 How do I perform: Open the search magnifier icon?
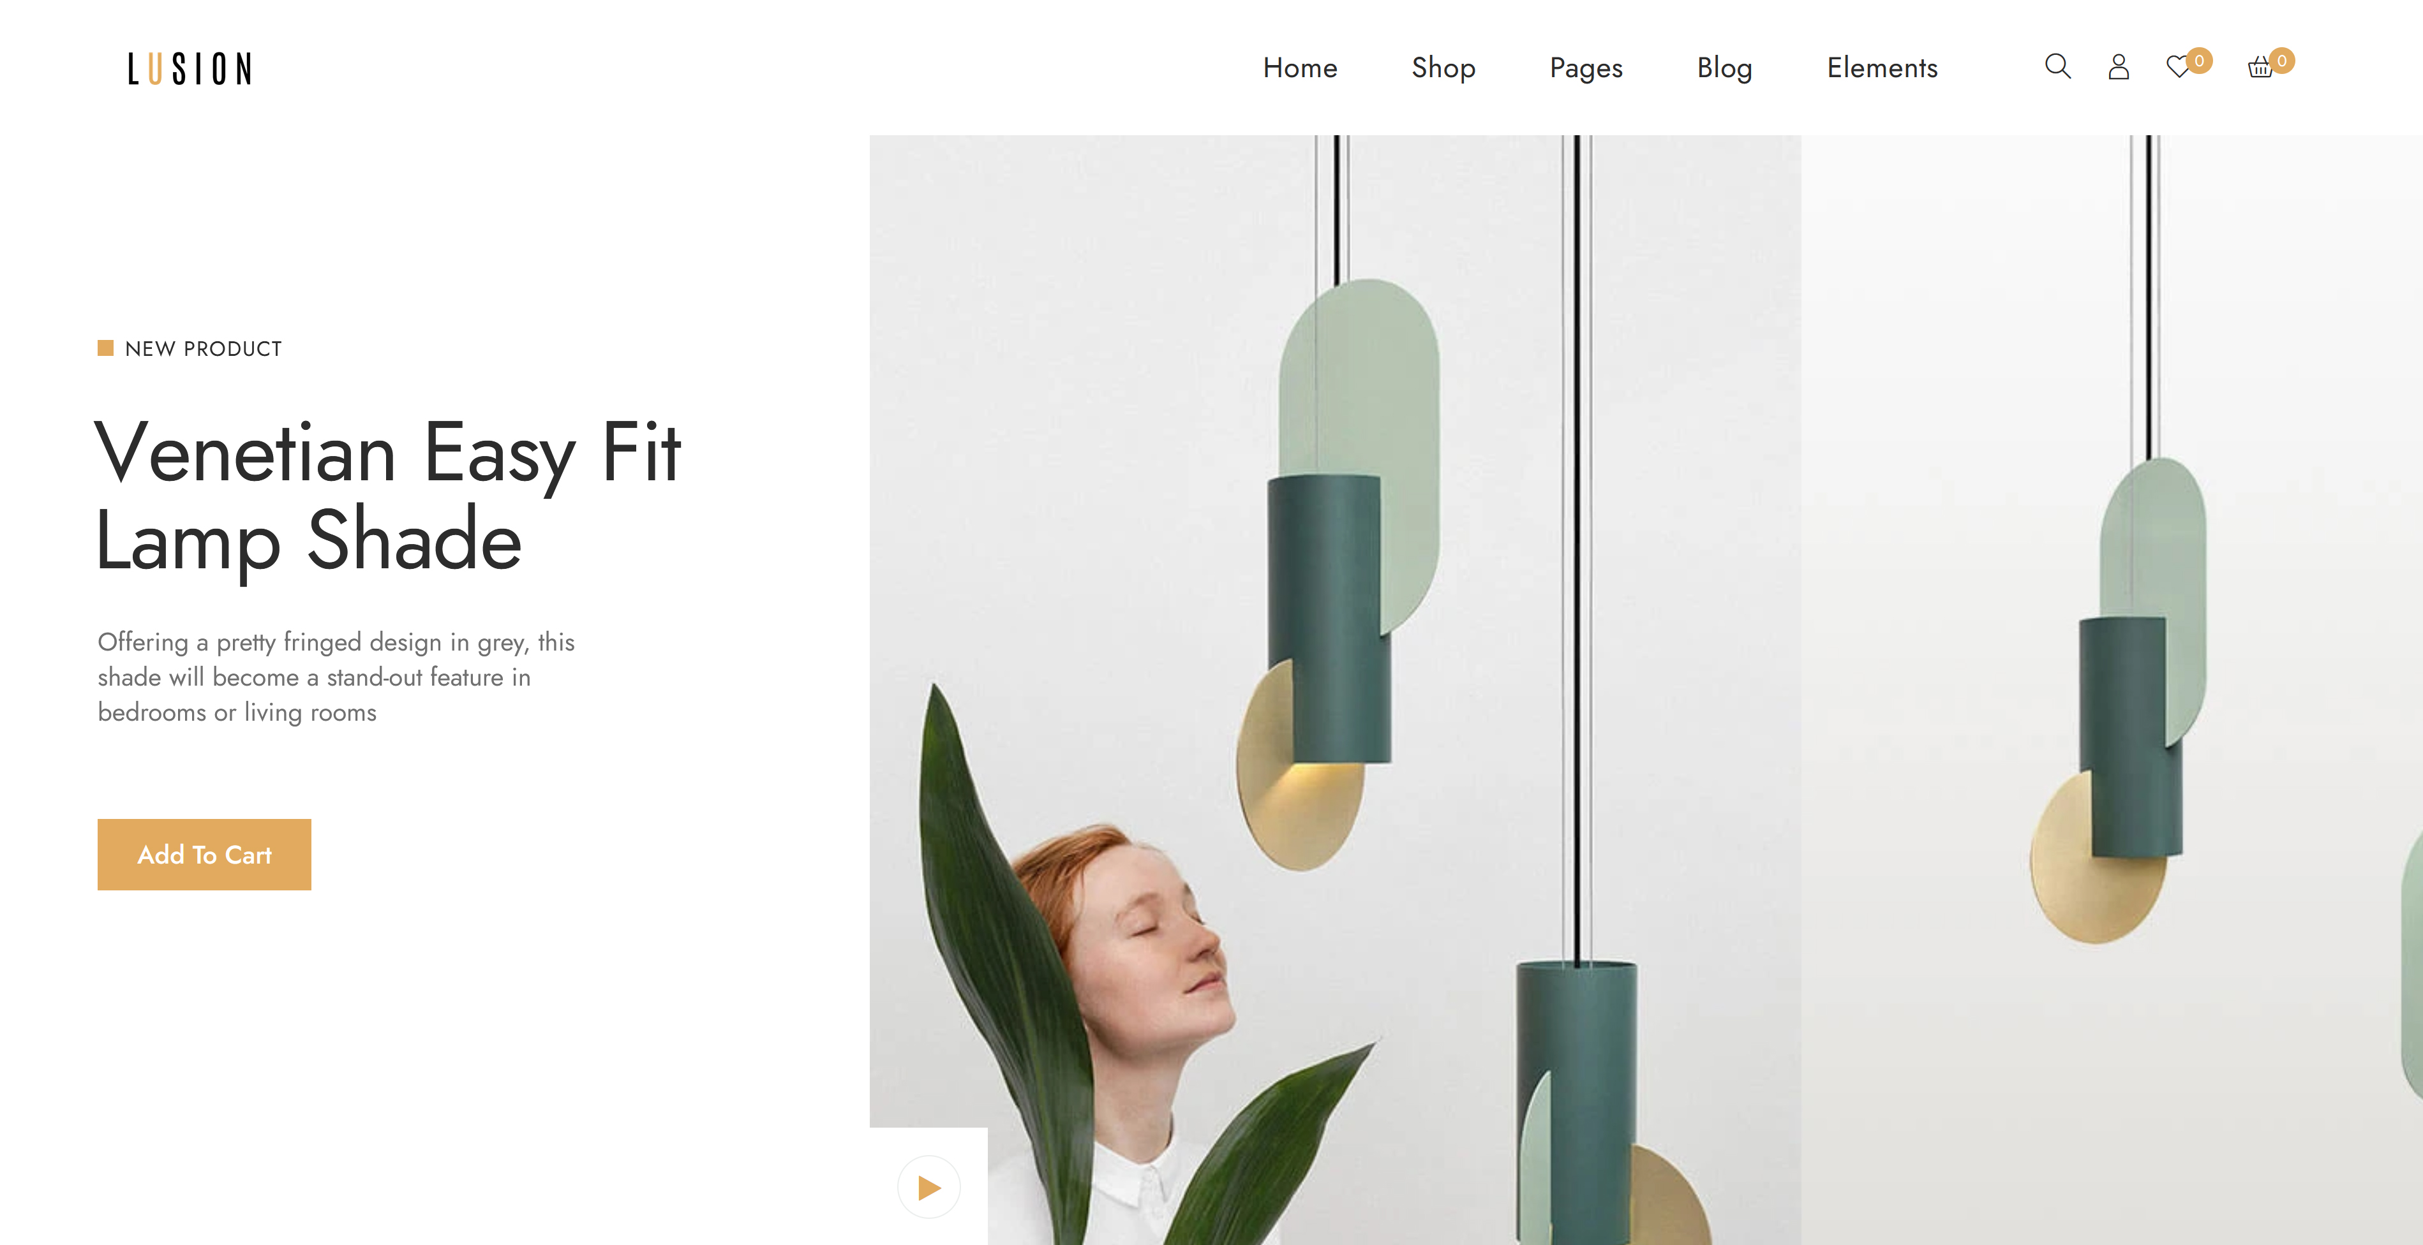(x=2057, y=67)
